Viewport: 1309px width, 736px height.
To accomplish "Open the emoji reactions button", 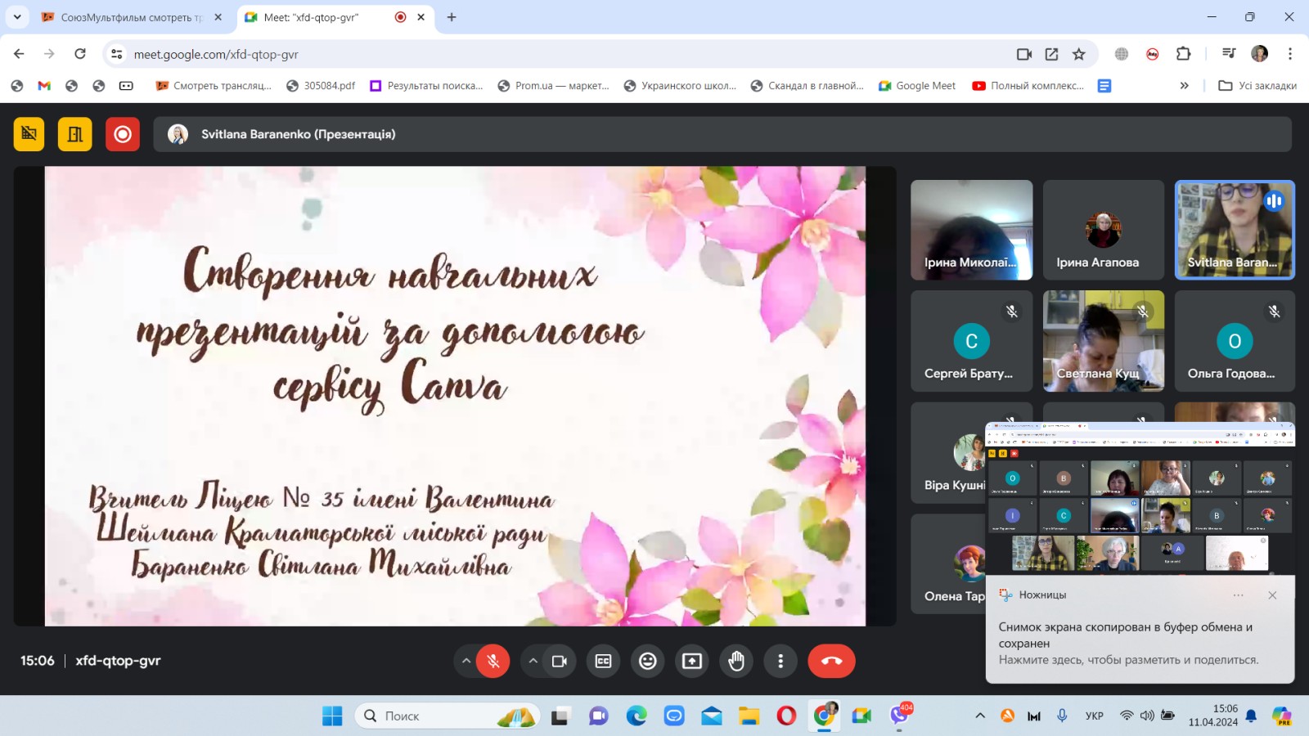I will pos(648,661).
